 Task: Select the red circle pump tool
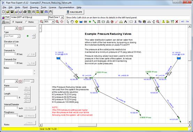(x=112, y=22)
